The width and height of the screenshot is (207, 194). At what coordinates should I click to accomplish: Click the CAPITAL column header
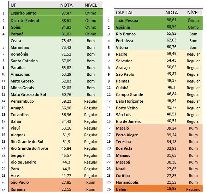(x=124, y=13)
